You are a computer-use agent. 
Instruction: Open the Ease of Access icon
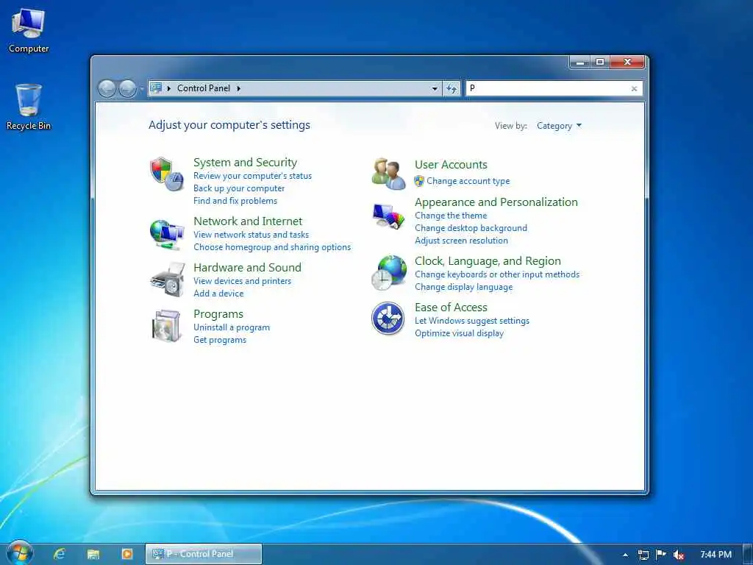(388, 318)
